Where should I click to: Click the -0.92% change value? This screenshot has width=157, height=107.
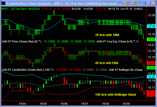(x=66, y=9)
